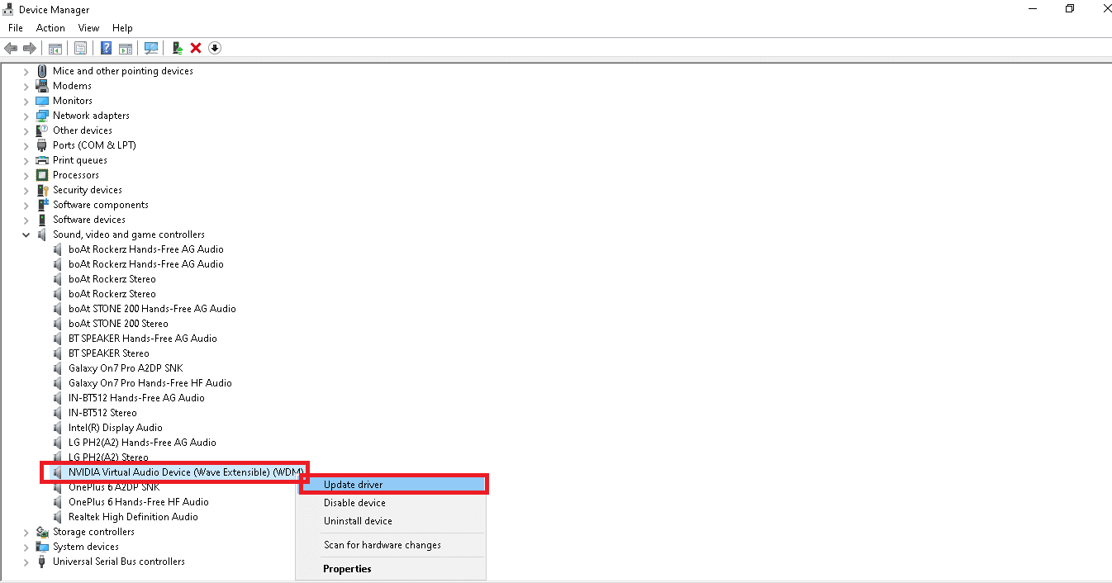The image size is (1112, 583).
Task: Open the Action menu
Action: (x=50, y=27)
